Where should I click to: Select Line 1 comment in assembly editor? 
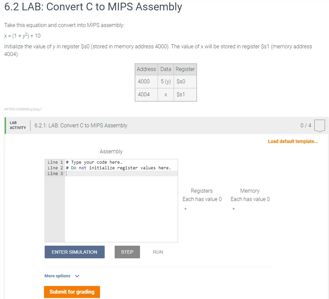[x=94, y=162]
